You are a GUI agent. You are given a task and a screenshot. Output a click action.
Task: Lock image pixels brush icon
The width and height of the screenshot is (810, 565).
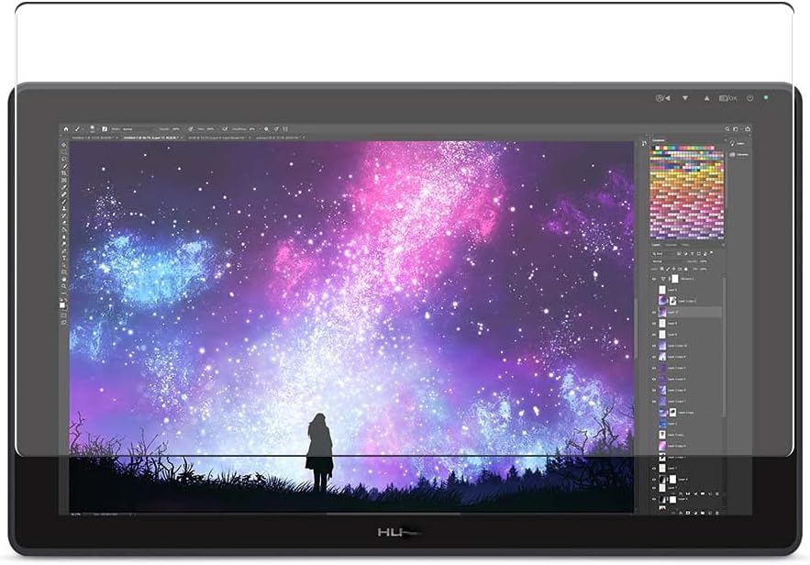pos(668,269)
